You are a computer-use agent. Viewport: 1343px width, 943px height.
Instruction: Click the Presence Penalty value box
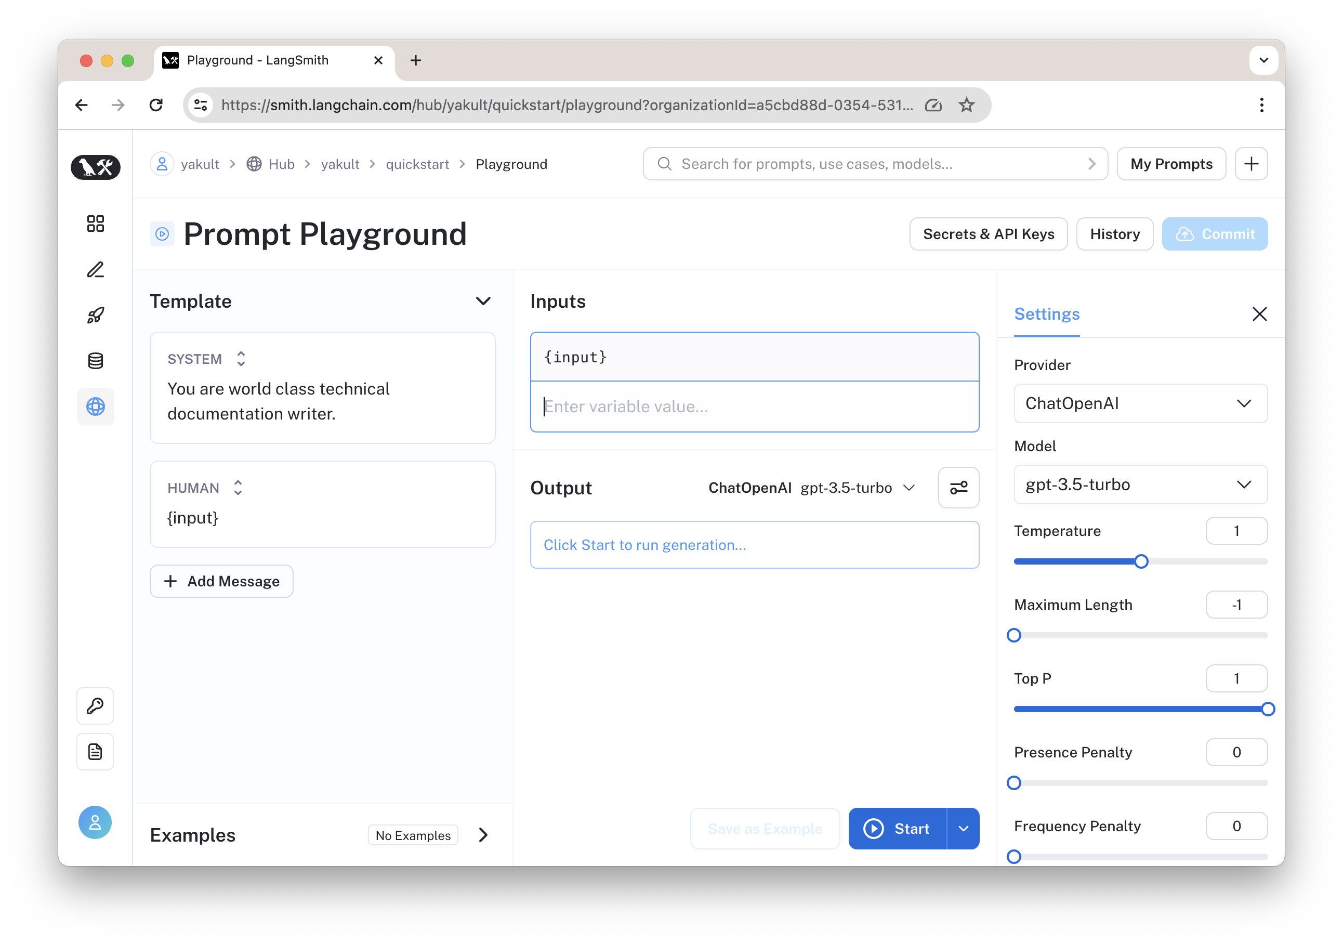pos(1236,752)
